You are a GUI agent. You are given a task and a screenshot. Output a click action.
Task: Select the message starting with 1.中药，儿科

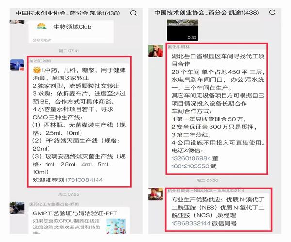[79, 124]
